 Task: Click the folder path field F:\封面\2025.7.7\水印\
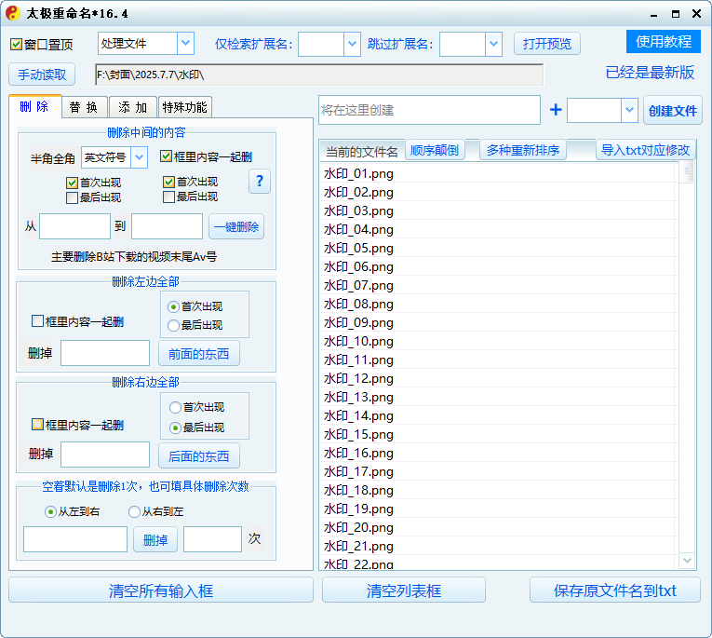[x=319, y=75]
